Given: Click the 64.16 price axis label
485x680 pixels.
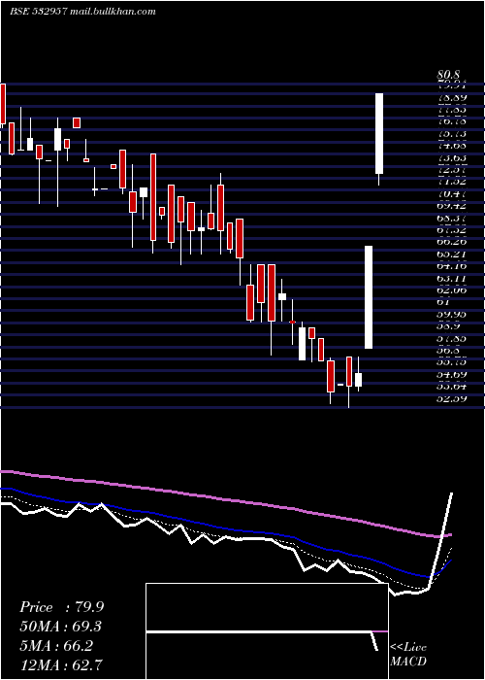Looking at the screenshot, I should click(x=452, y=265).
